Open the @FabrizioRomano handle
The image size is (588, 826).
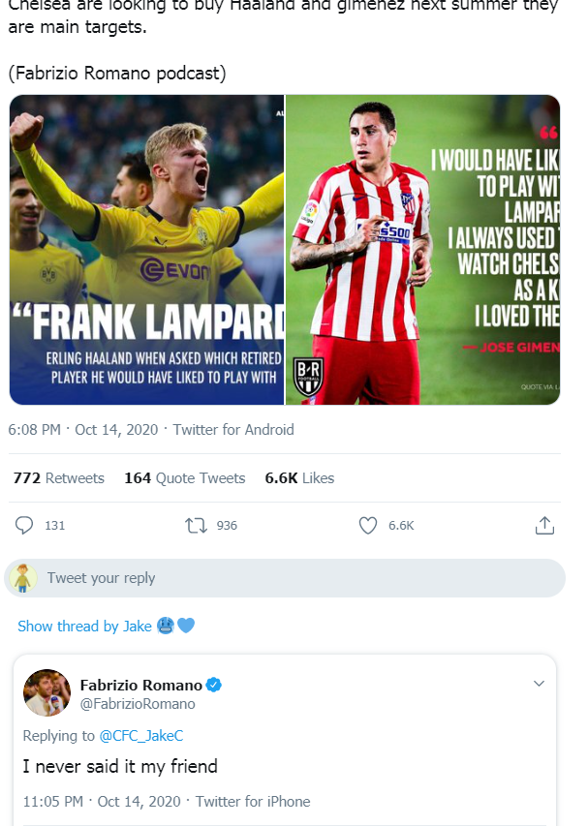(x=138, y=704)
